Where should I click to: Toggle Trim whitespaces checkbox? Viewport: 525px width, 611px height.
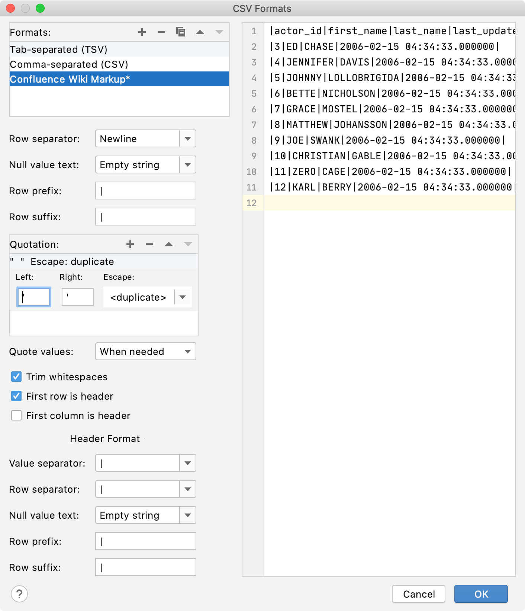16,377
